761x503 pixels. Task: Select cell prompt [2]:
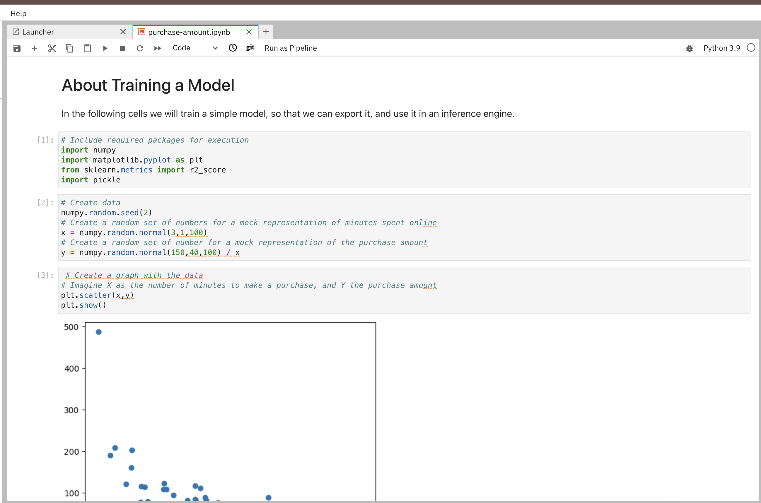coord(45,202)
